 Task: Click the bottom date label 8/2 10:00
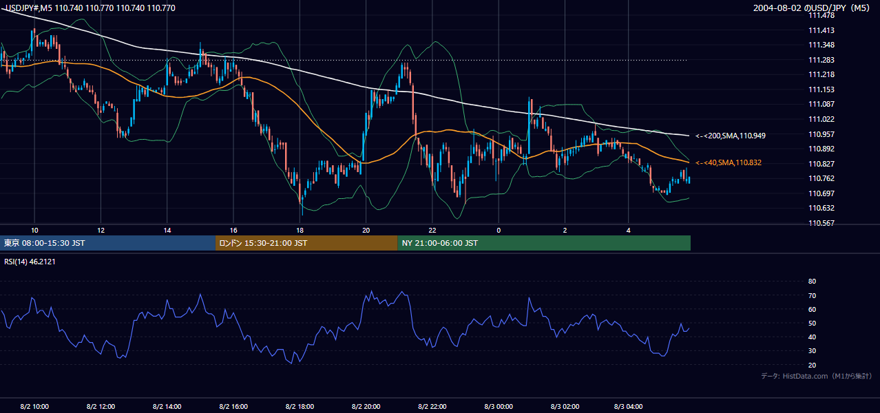tap(34, 407)
